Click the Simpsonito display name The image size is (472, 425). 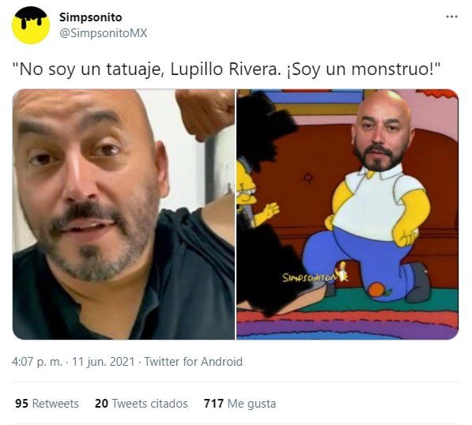pyautogui.click(x=91, y=17)
